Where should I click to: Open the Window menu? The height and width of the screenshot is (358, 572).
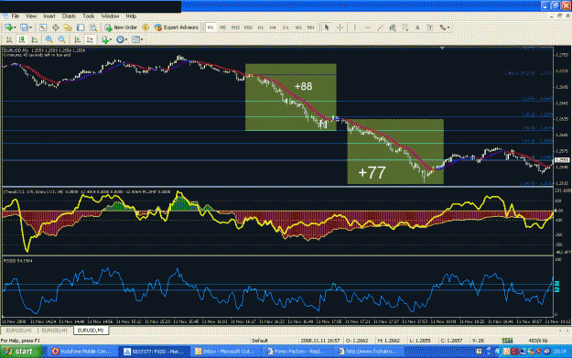pos(110,16)
